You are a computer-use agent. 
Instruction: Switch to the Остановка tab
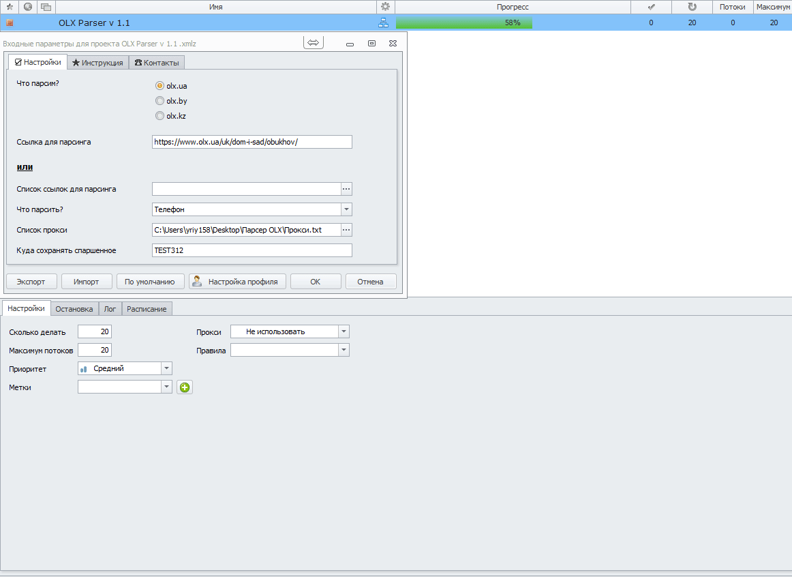[x=74, y=309]
